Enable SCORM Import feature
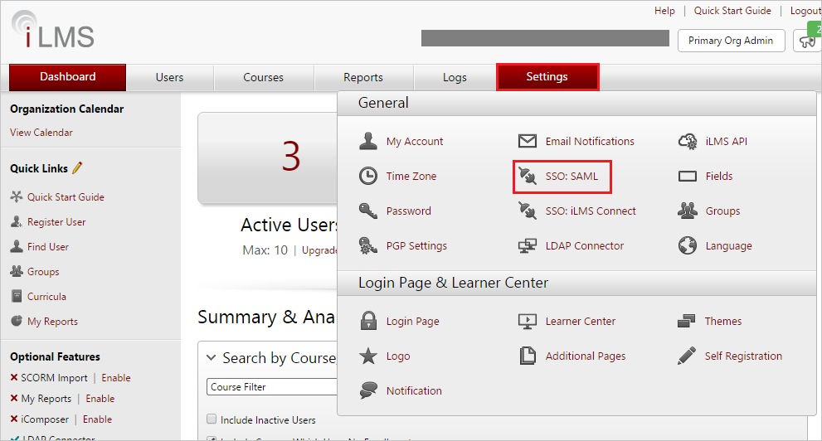The height and width of the screenshot is (441, 822). (116, 378)
